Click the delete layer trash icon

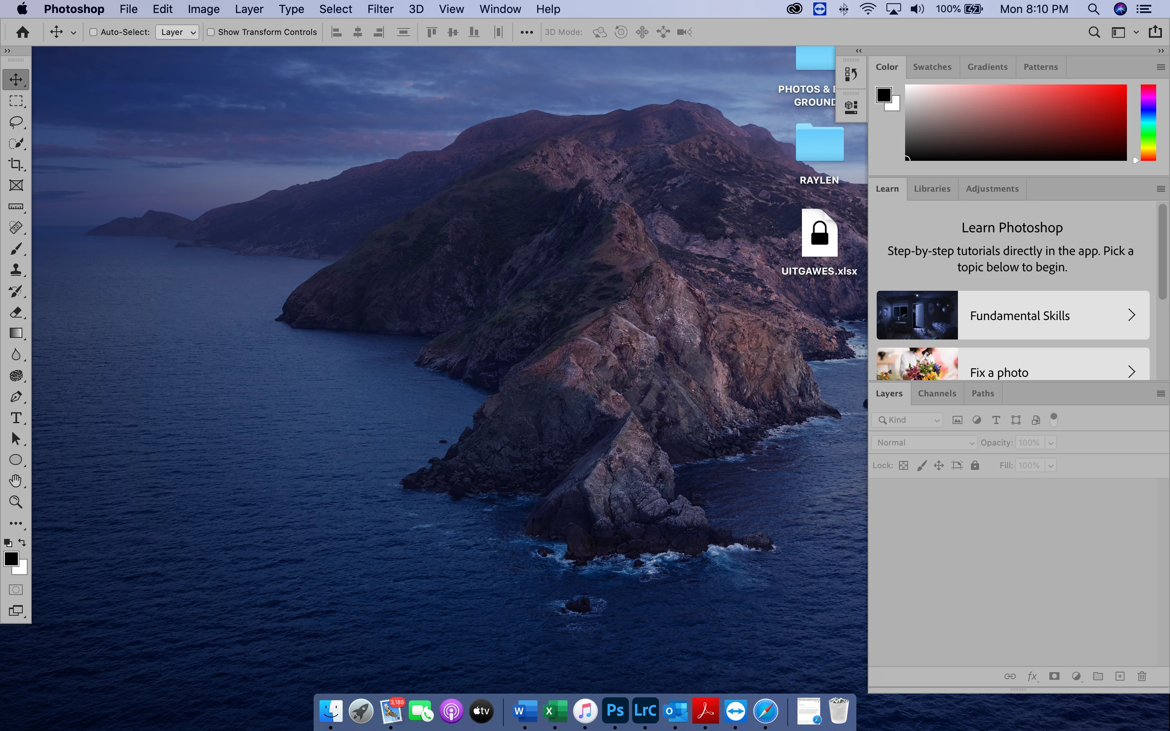tap(1142, 676)
